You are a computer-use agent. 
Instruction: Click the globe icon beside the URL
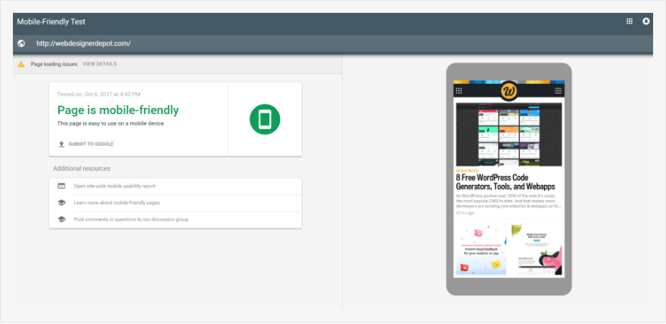[21, 44]
